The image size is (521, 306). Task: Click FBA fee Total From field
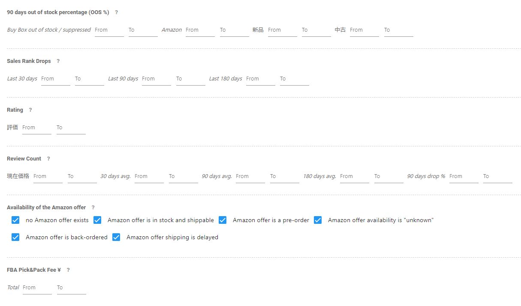click(37, 288)
